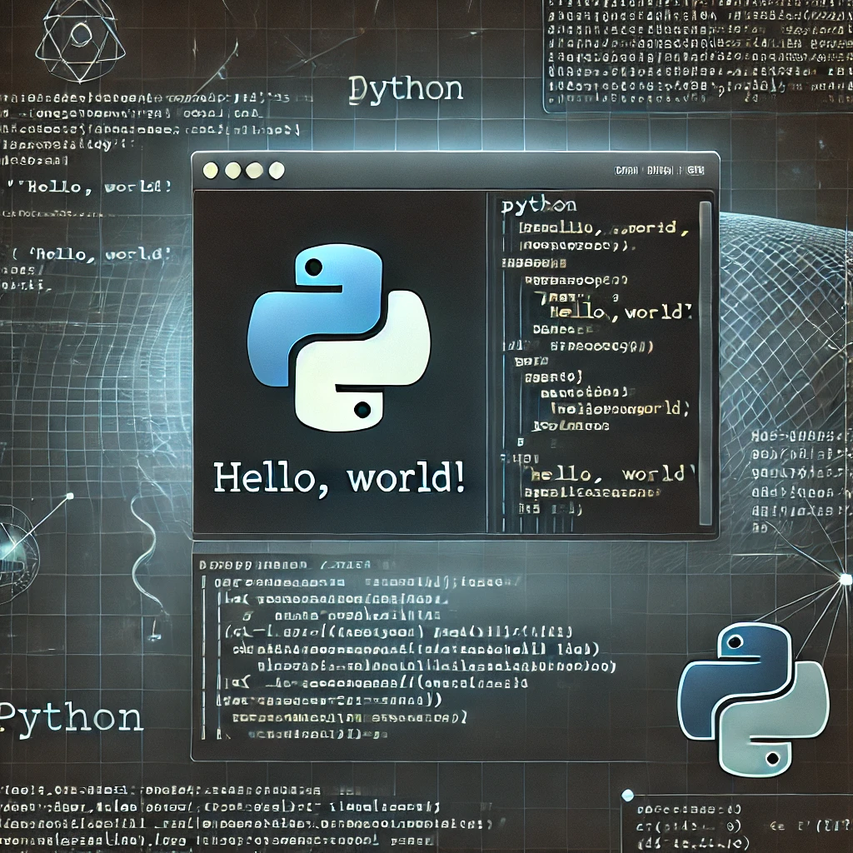
Task: Click the "Python" heading above the center window
Action: [x=406, y=90]
